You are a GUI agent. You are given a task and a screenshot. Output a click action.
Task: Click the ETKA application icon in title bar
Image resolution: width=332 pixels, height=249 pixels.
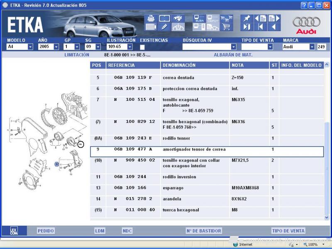[5, 5]
